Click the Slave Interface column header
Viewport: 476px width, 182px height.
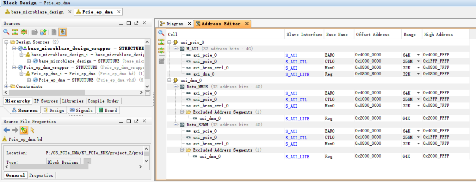coord(304,35)
